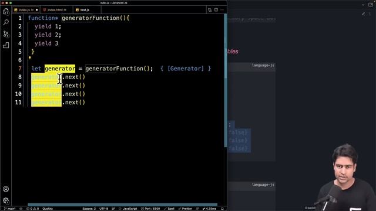Click the eye watch icon in status bar

tap(21, 209)
